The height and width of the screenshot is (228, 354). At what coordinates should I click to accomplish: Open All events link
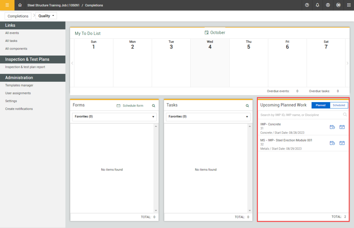click(x=12, y=33)
